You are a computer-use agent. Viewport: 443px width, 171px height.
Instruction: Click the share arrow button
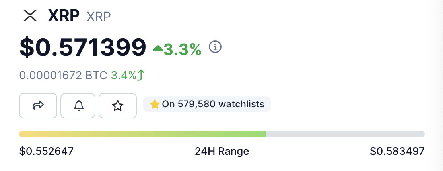tap(38, 106)
